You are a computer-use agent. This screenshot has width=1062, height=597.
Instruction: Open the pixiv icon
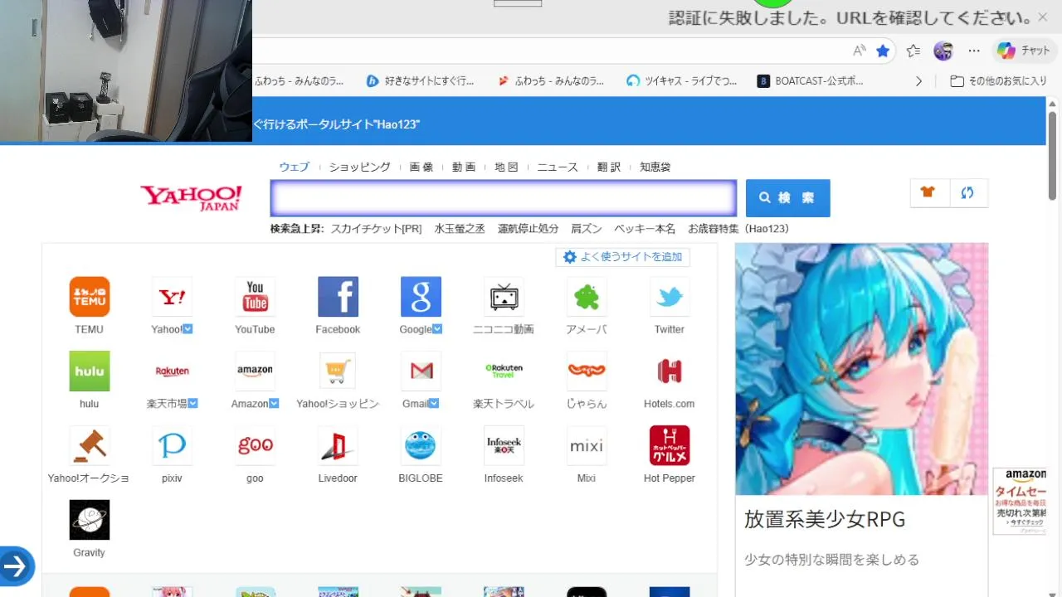click(173, 446)
